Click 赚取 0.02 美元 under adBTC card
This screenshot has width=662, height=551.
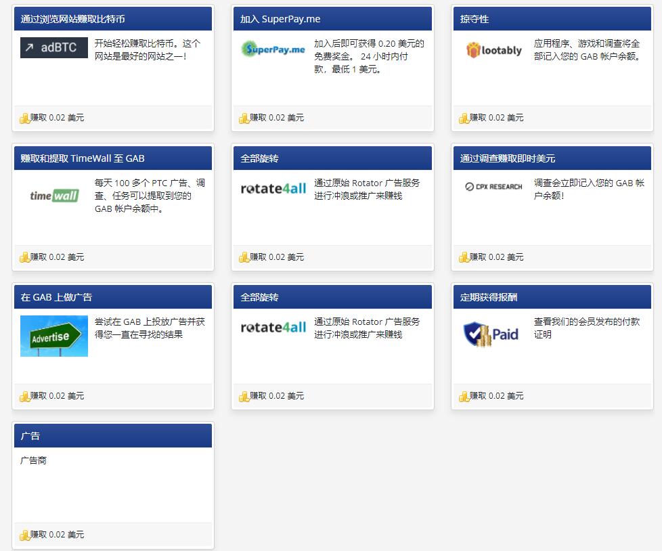(x=57, y=118)
